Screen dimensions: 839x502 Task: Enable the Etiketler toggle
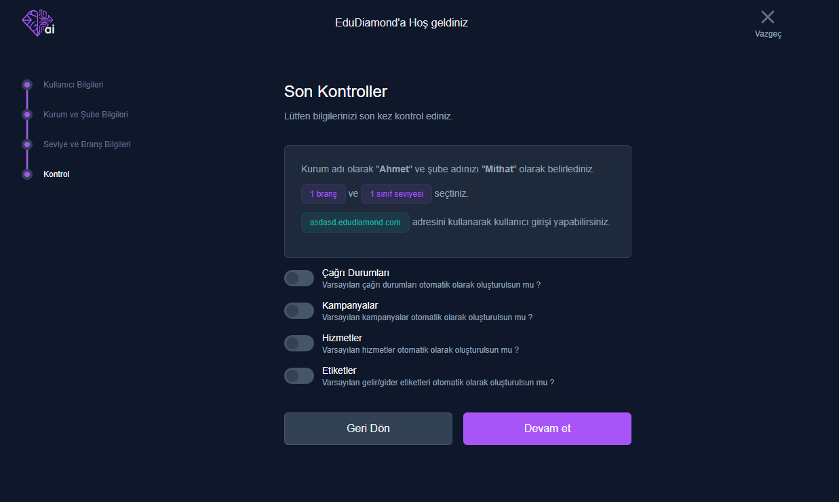299,376
